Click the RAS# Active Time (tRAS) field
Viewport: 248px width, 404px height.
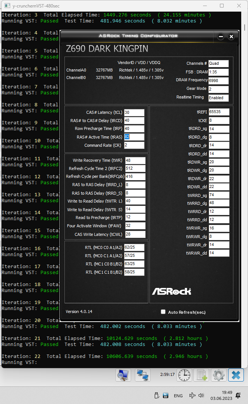134,137
